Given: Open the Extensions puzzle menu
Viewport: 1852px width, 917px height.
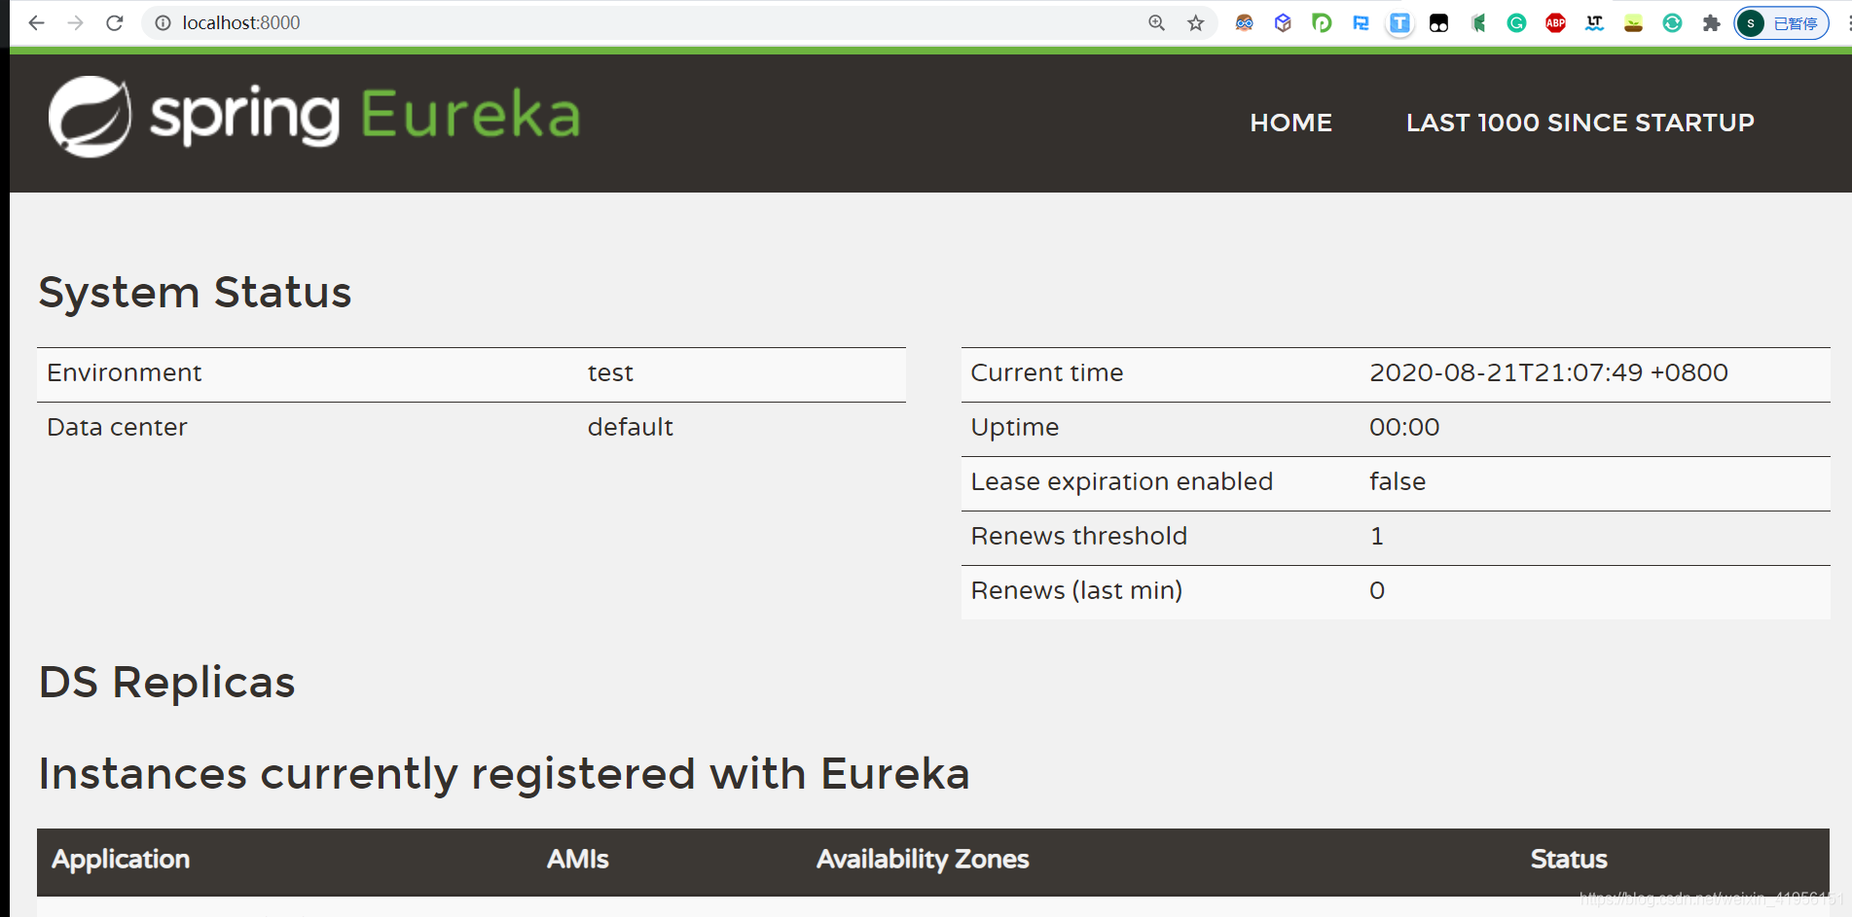Looking at the screenshot, I should coord(1711,22).
